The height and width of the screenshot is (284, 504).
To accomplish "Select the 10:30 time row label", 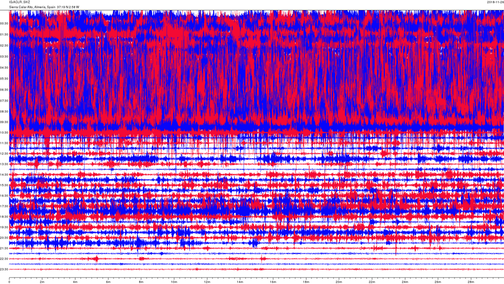I will tap(4, 133).
